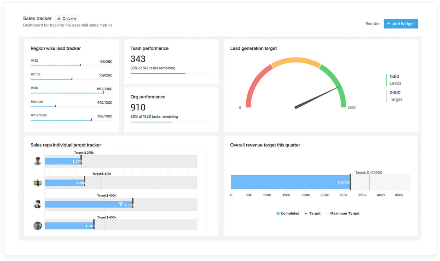Select the Target legend entry
This screenshot has height=261, width=440.
click(313, 213)
